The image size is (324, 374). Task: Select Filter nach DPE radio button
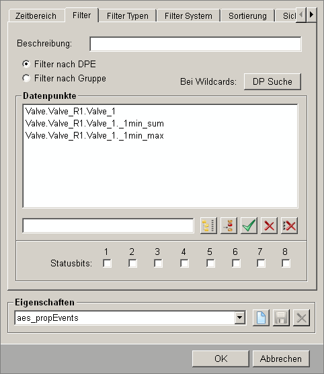pyautogui.click(x=26, y=64)
